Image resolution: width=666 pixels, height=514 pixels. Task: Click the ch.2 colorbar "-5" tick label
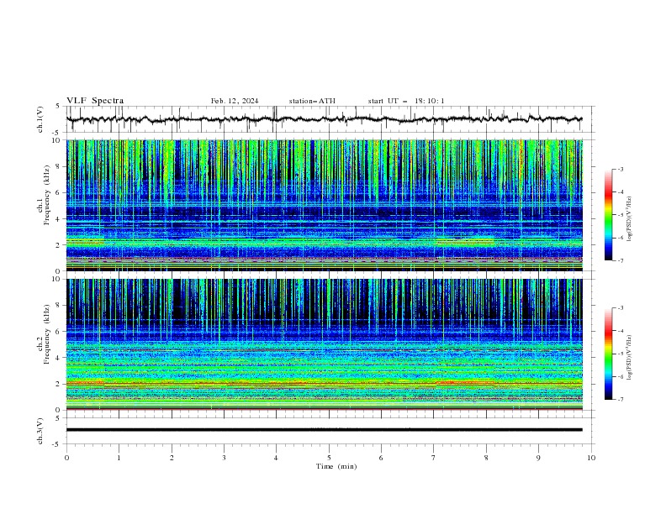(621, 354)
